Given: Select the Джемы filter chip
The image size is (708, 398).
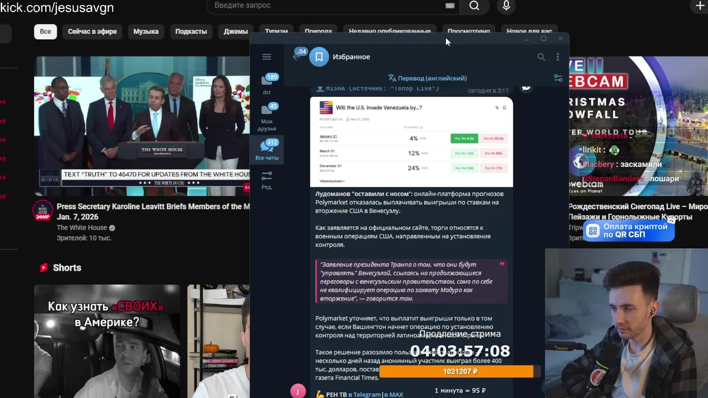Looking at the screenshot, I should click(x=235, y=32).
